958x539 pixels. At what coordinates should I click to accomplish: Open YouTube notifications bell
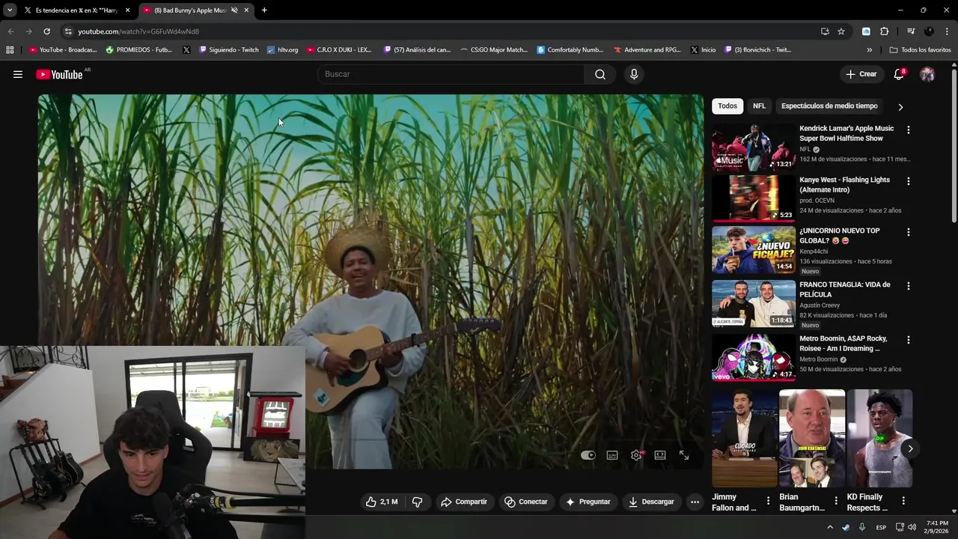click(x=899, y=74)
